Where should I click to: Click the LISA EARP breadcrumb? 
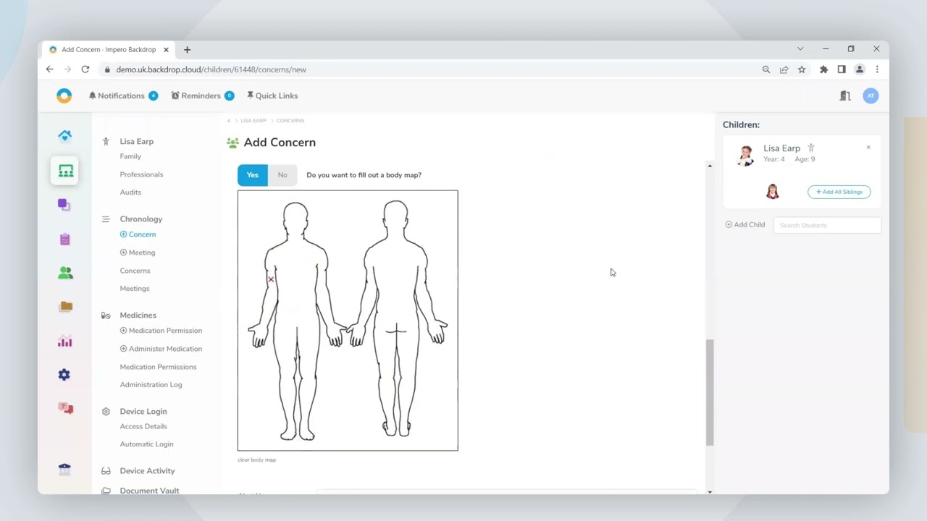pos(253,121)
